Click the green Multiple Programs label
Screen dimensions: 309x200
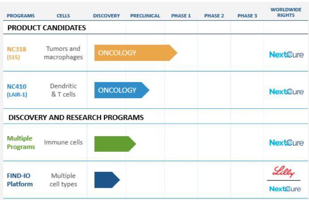tap(21, 142)
